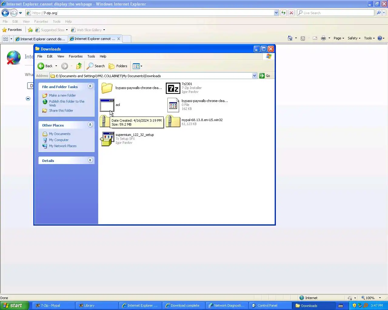Click the Internet Explorer URL field

[150, 13]
